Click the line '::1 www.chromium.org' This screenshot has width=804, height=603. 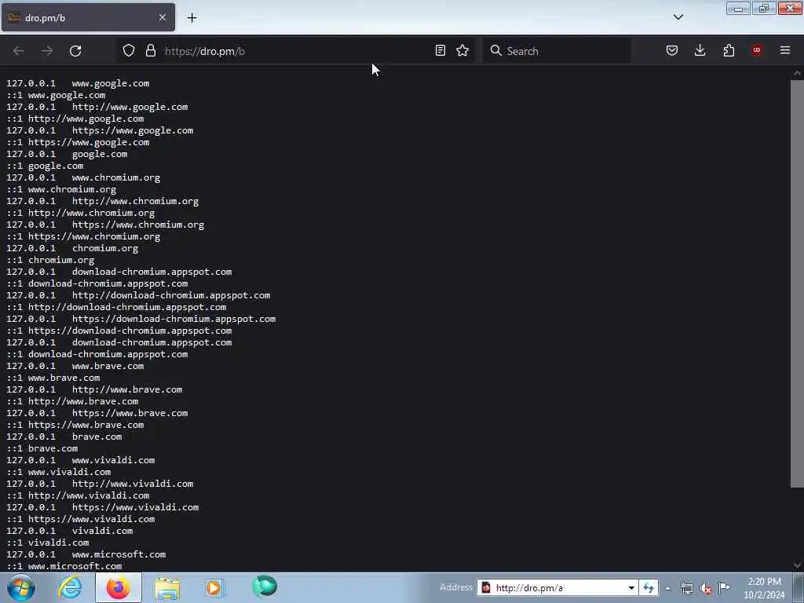[61, 189]
